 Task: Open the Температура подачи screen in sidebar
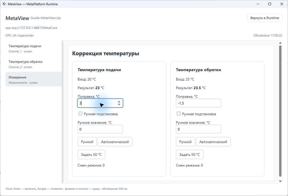point(34,48)
